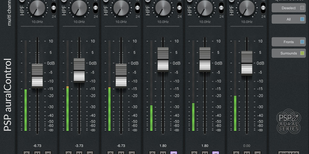Click the green square on the Surrounds button
The width and height of the screenshot is (309, 154).
302,53
